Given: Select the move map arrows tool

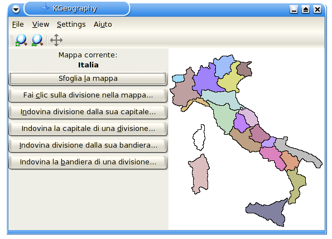Looking at the screenshot, I should pos(56,40).
